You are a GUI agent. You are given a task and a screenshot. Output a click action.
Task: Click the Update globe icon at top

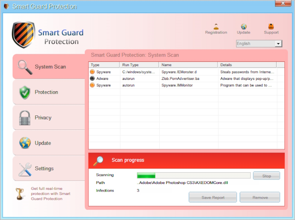(243, 26)
